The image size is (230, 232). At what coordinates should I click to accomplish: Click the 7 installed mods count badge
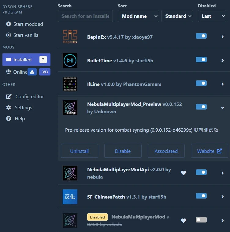click(x=43, y=60)
